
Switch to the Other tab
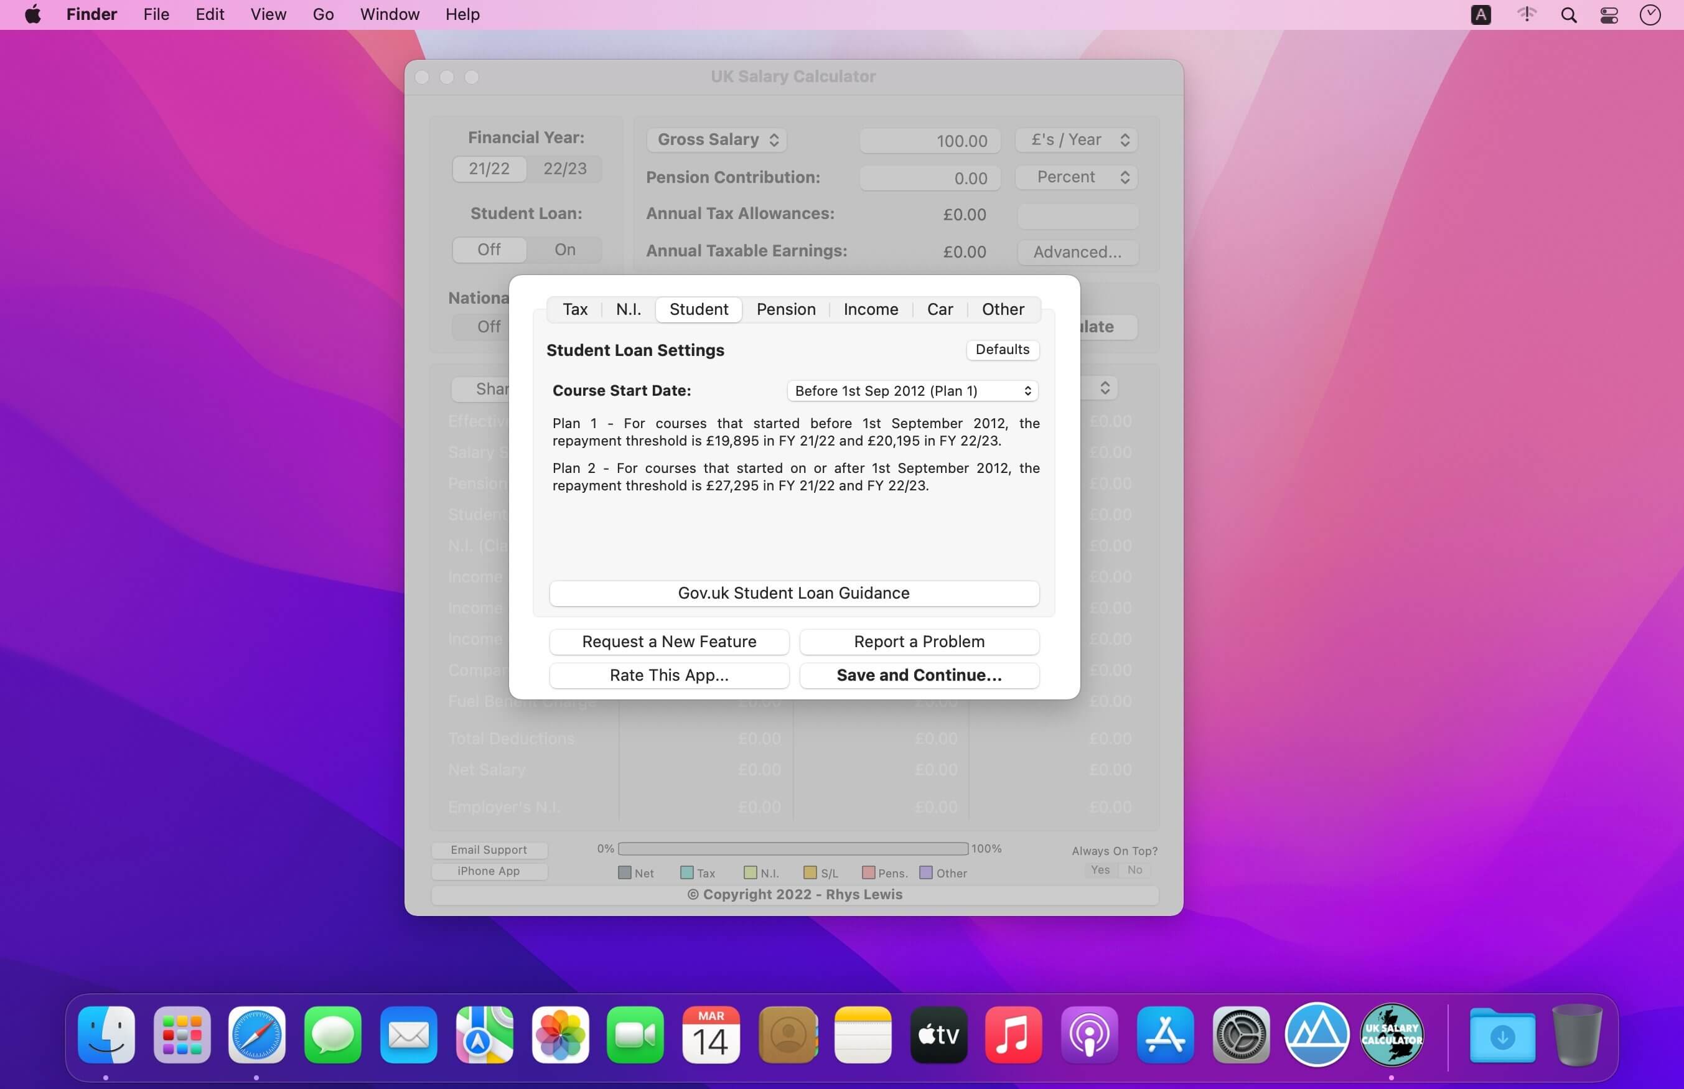click(1003, 310)
